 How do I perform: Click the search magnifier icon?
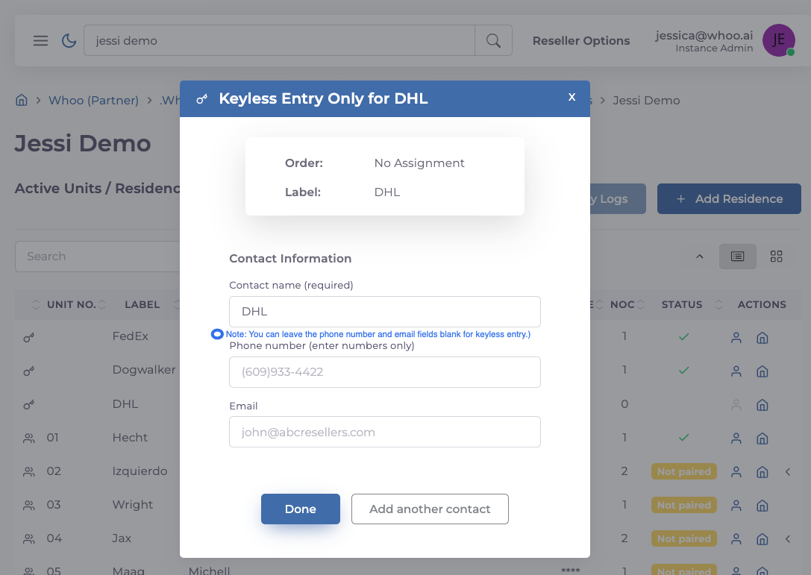[x=493, y=40]
